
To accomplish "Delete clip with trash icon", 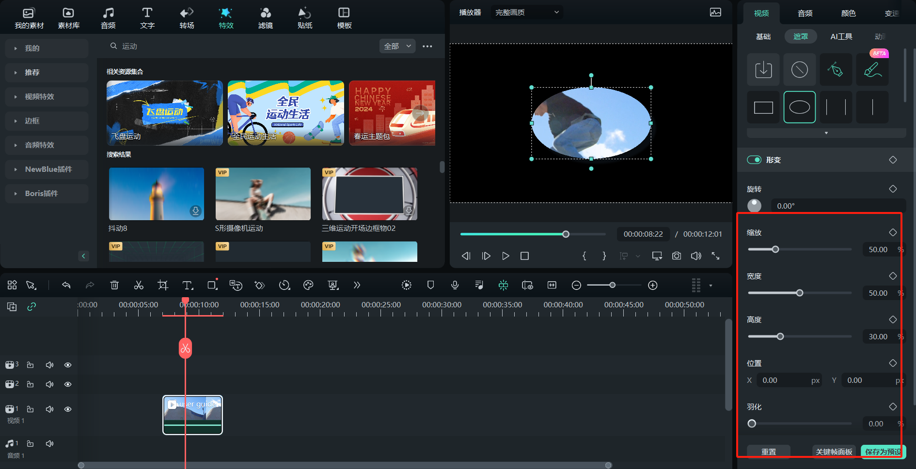I will pyautogui.click(x=114, y=285).
